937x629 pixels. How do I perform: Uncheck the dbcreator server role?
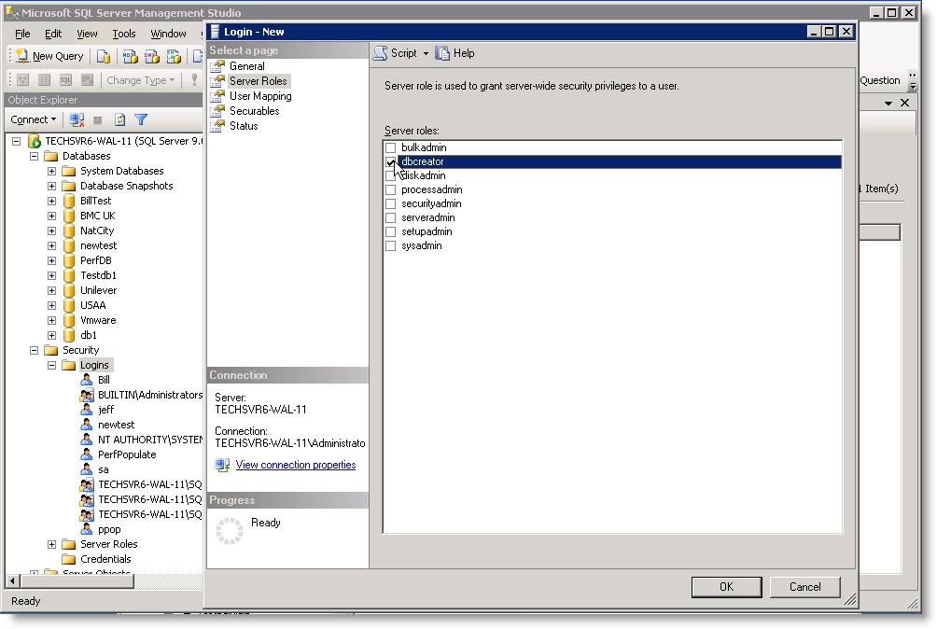coord(391,161)
